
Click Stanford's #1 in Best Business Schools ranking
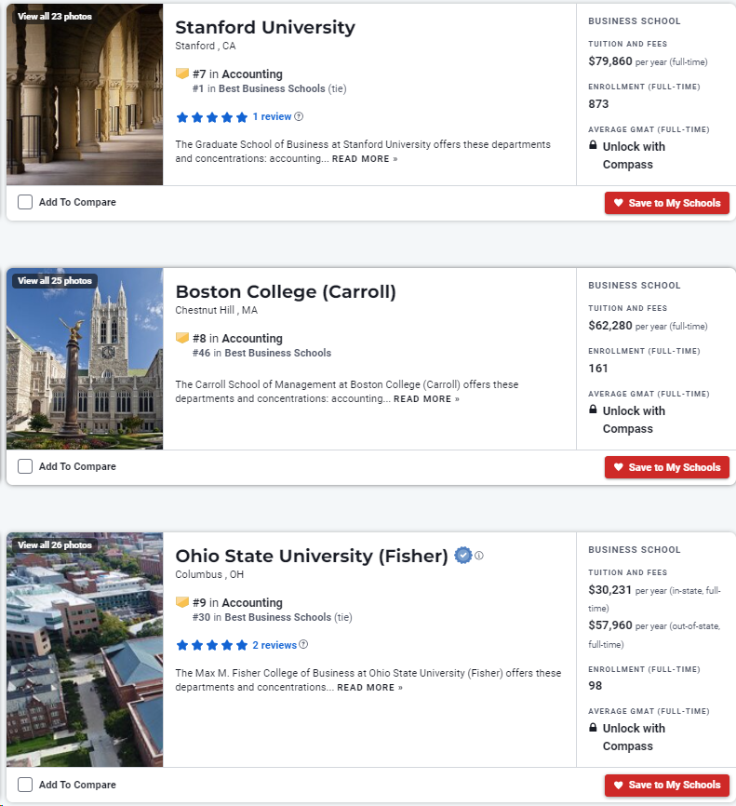(269, 88)
